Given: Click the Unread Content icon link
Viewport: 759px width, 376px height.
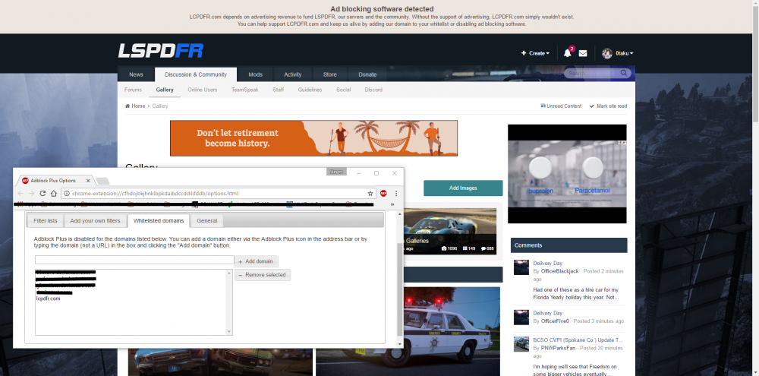Looking at the screenshot, I should click(561, 106).
